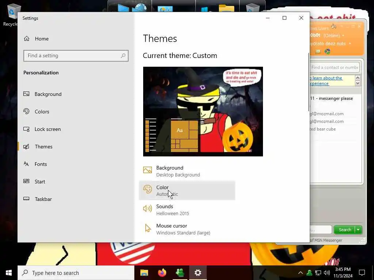Viewport: 374px width, 280px height.
Task: Launch Firefox from taskbar
Action: tap(162, 273)
